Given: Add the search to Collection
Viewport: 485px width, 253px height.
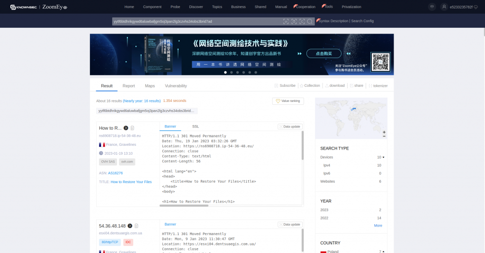Looking at the screenshot, I should coord(310,85).
